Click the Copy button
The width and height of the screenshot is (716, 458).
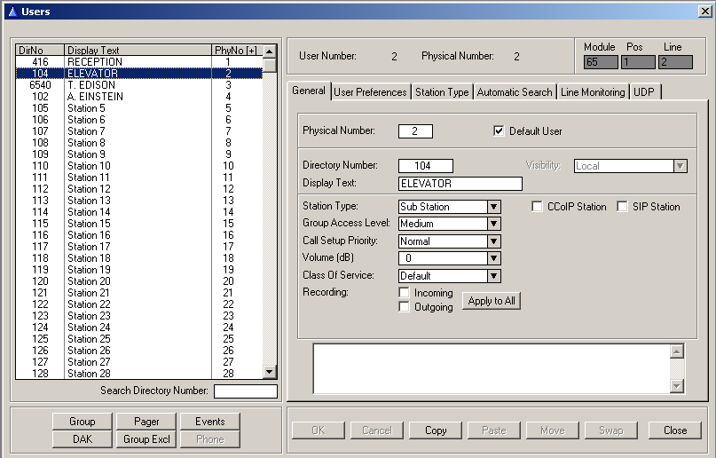(436, 430)
